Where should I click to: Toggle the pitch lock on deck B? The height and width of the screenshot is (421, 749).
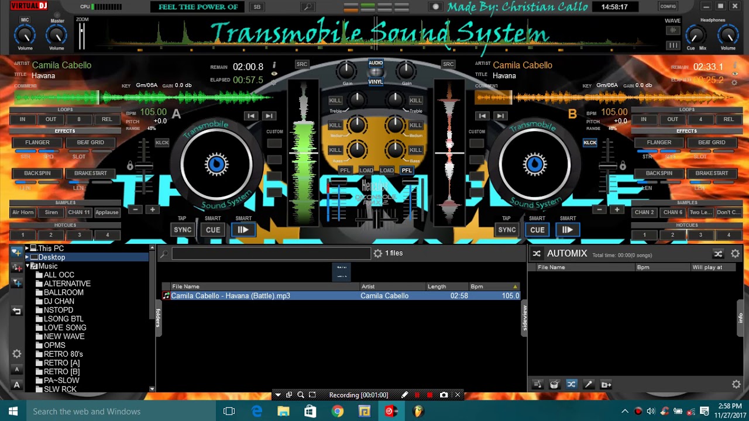(x=621, y=166)
